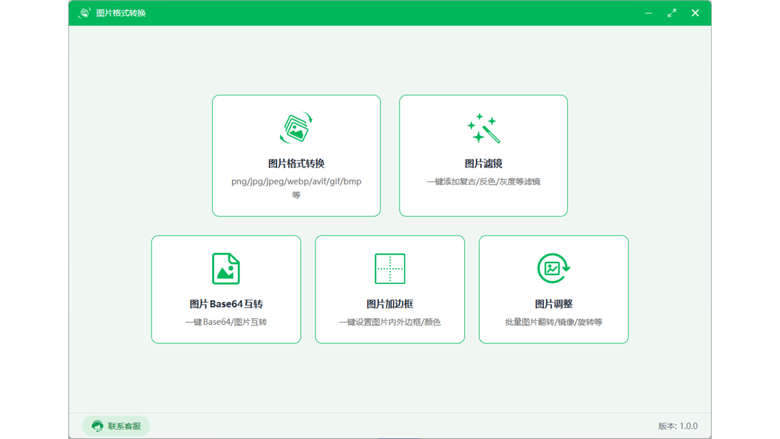Open the 图片 Base64 互转 converter
The image size is (780, 439).
click(x=225, y=289)
